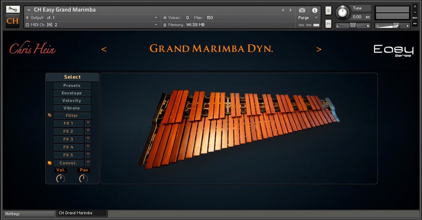
Task: Expand the instrument name dropdown arrow
Action: click(29, 10)
